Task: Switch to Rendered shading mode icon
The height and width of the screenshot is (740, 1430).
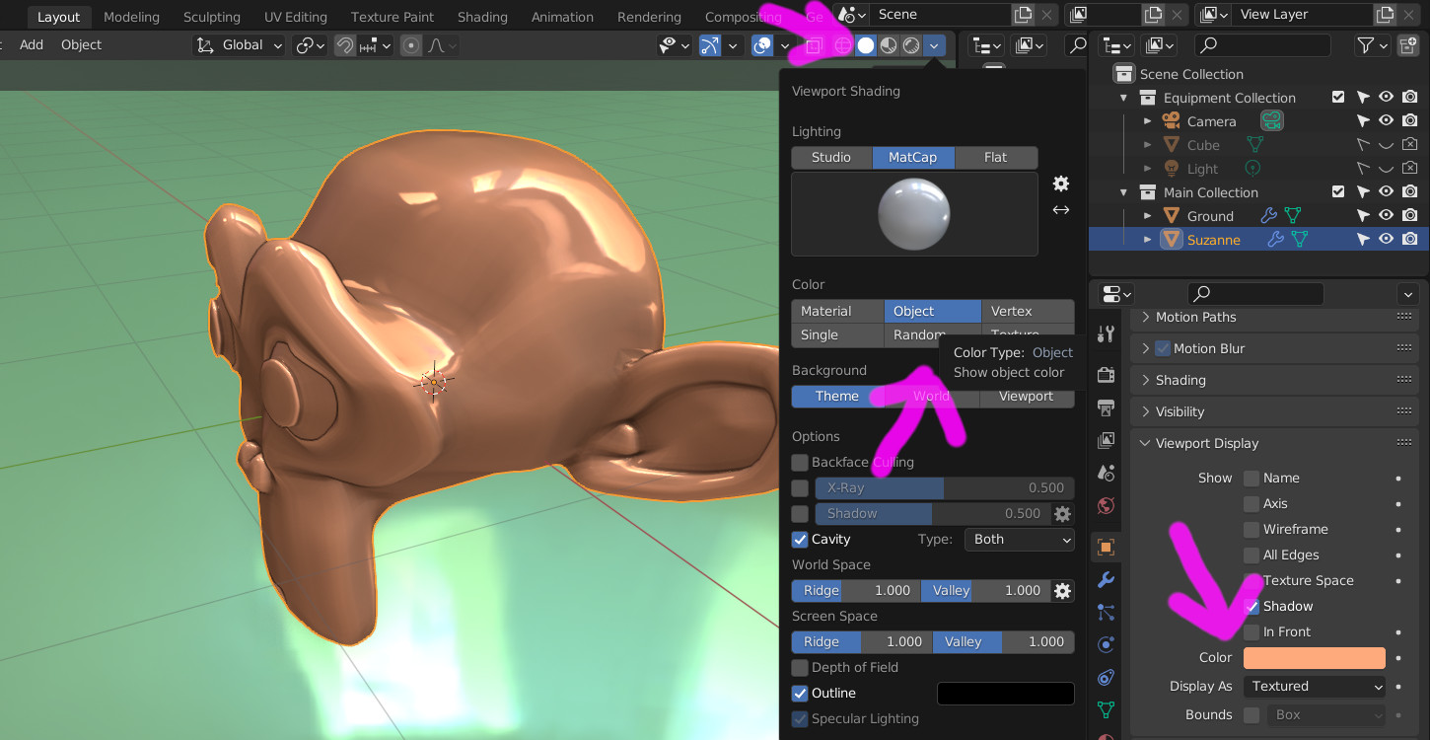Action: 911,45
